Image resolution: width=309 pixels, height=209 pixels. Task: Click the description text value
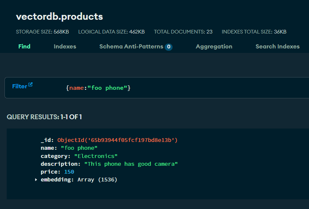[131, 164]
